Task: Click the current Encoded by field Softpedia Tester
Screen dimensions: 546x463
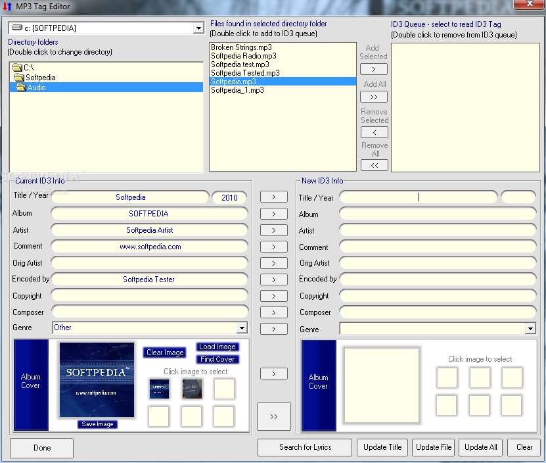Action: coord(149,280)
